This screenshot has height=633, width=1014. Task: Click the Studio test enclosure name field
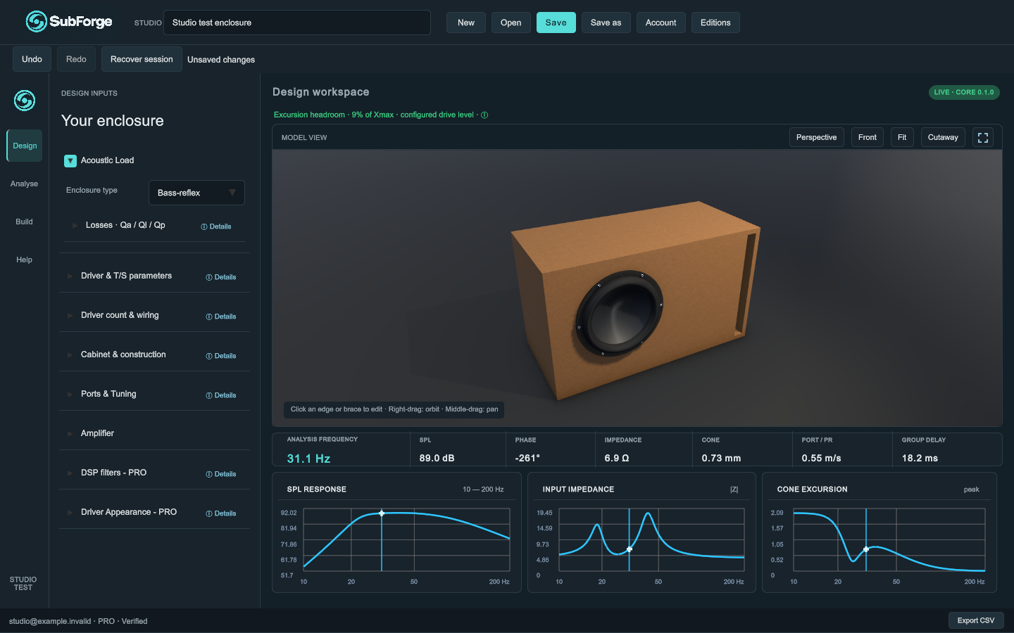tap(297, 23)
